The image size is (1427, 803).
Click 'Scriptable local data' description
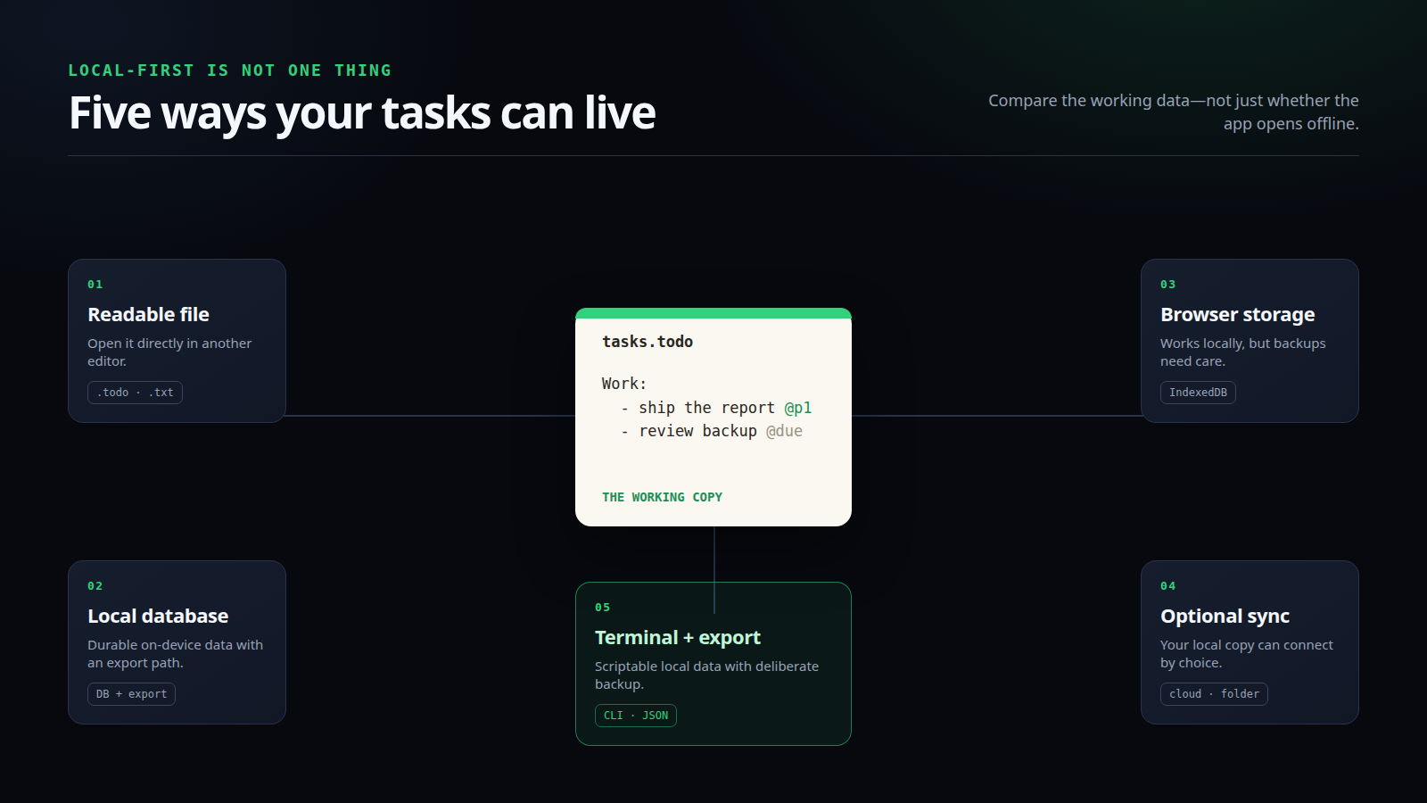(x=706, y=675)
